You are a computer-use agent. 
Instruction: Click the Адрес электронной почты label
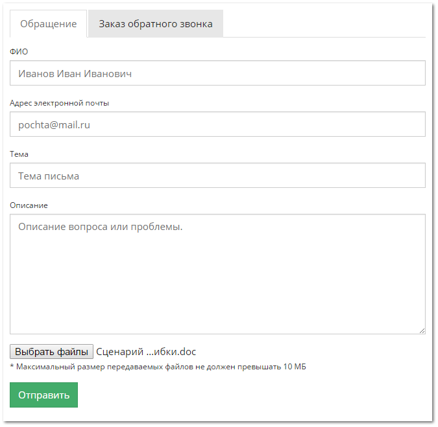(59, 103)
